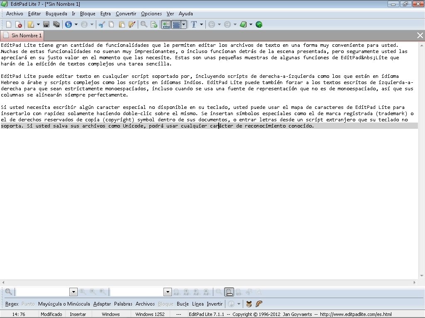Open a file with the folder icon
425x318 pixels.
(x=31, y=24)
